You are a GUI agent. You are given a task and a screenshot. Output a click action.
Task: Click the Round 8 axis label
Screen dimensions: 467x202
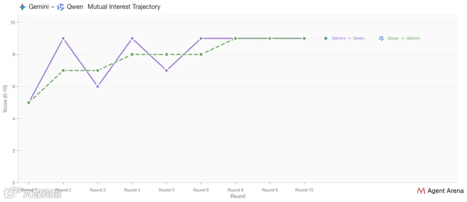pyautogui.click(x=236, y=190)
